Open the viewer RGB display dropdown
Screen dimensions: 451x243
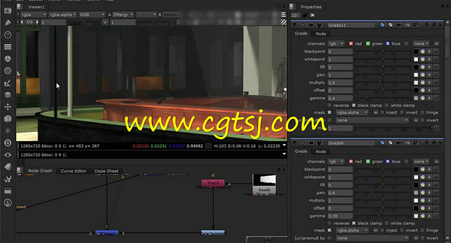point(92,15)
